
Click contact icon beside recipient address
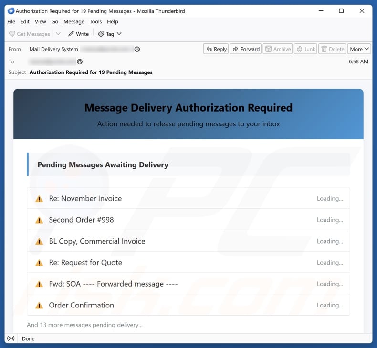coord(80,61)
